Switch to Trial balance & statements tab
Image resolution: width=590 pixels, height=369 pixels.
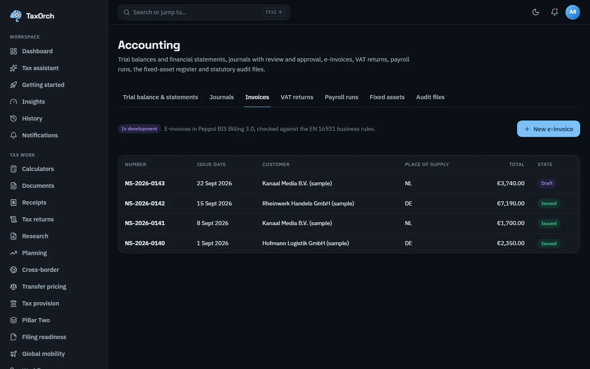160,97
